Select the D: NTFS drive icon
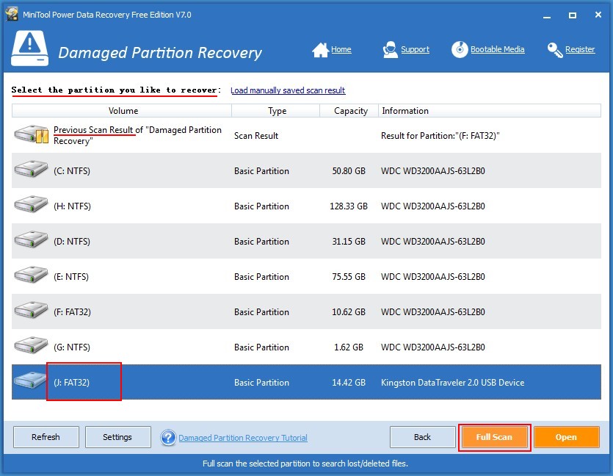Viewport: 613px width, 476px height. pos(31,239)
